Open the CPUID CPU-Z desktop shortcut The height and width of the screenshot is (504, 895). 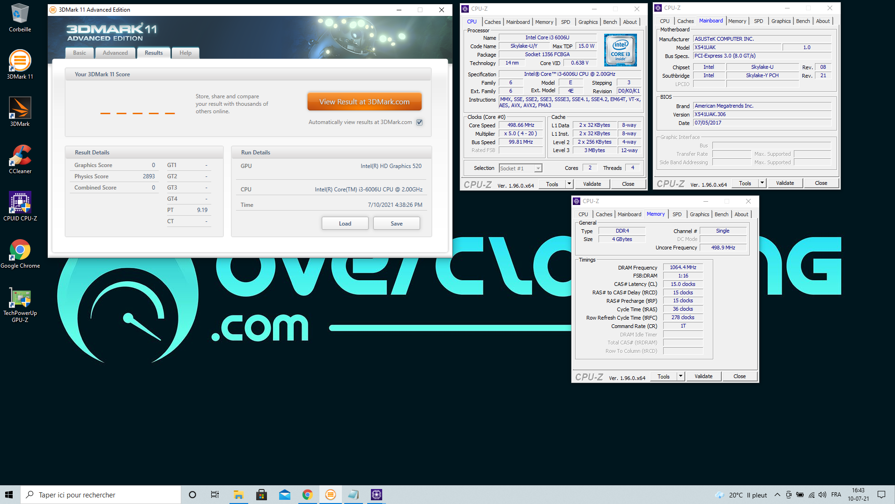click(20, 206)
